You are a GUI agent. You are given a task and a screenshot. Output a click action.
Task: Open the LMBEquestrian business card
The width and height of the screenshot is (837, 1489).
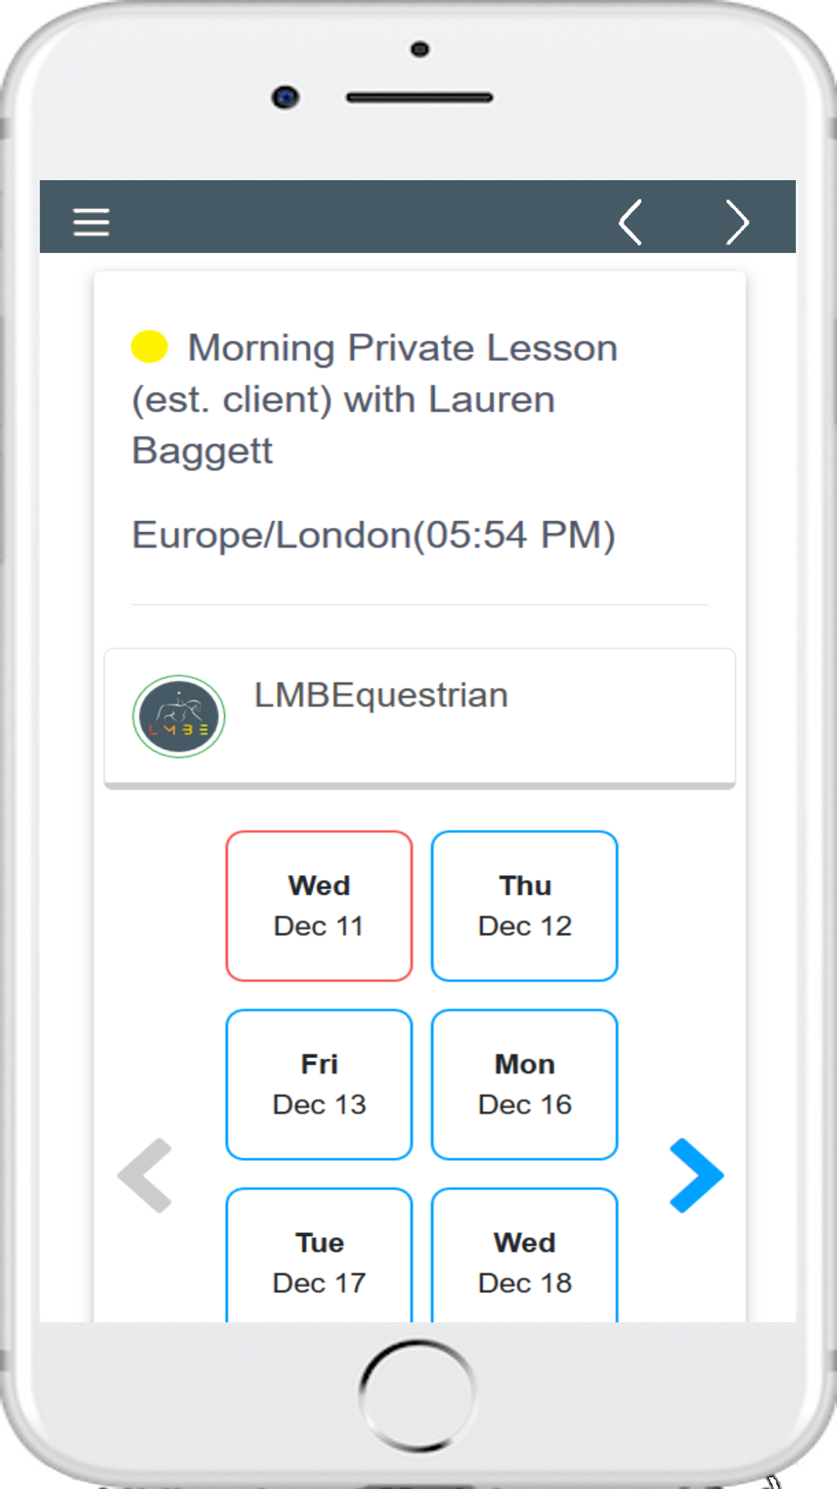pyautogui.click(x=419, y=718)
